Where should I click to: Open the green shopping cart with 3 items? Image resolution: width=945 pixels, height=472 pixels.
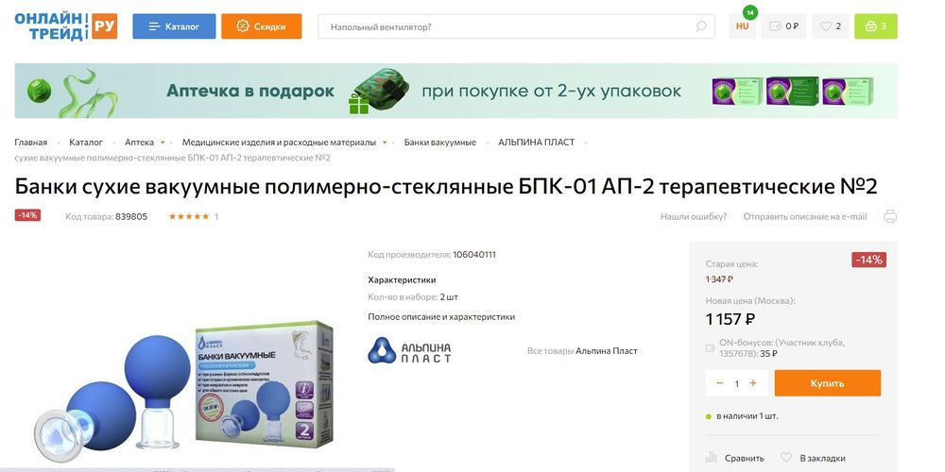876,26
